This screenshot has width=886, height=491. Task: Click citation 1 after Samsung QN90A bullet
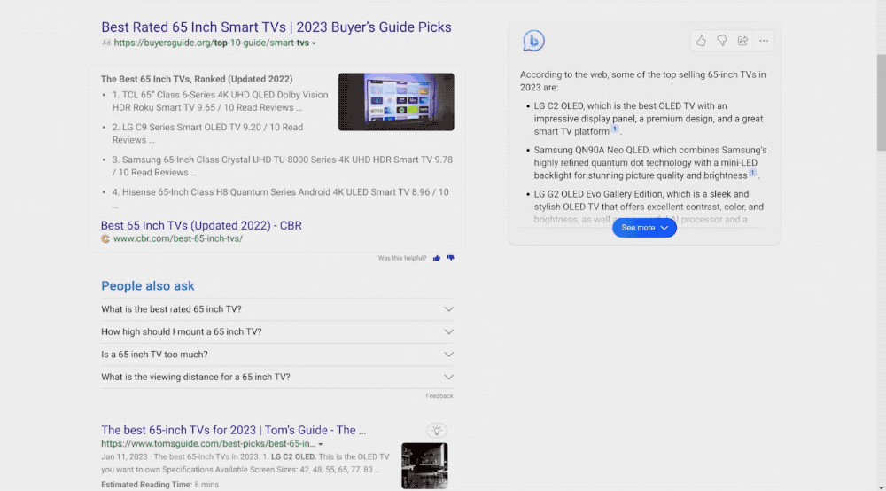tap(752, 173)
